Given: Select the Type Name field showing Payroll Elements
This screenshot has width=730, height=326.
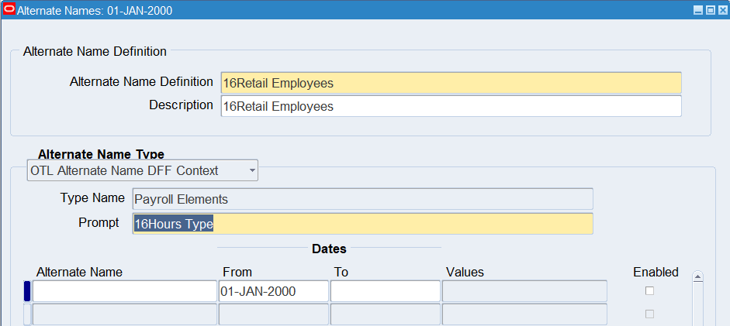Looking at the screenshot, I should (x=362, y=199).
